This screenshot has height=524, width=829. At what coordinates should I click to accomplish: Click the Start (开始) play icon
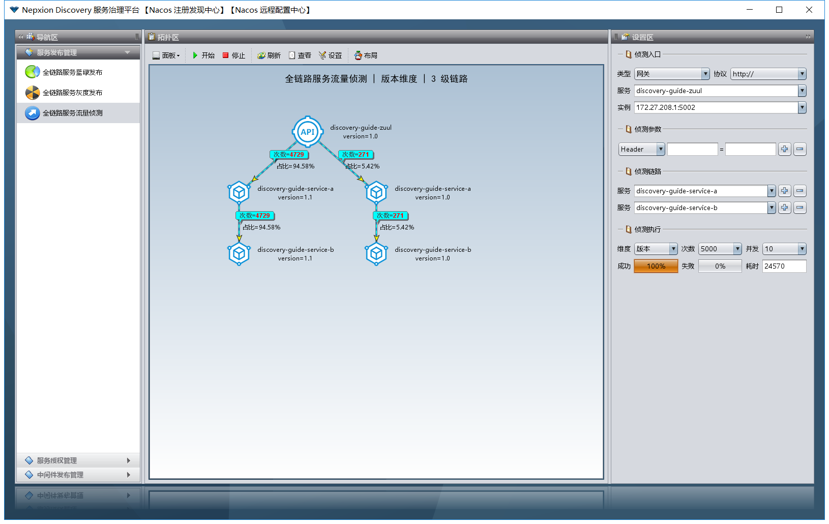(195, 55)
